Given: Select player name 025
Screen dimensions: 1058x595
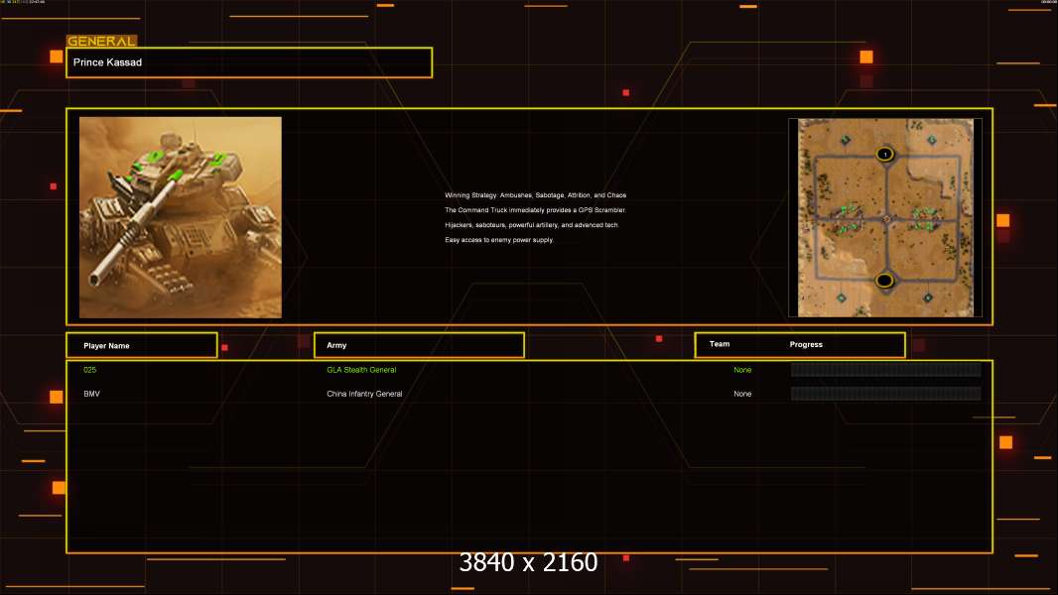Looking at the screenshot, I should click(89, 370).
